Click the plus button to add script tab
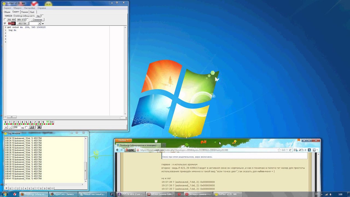The height and width of the screenshot is (197, 350). tap(6, 127)
